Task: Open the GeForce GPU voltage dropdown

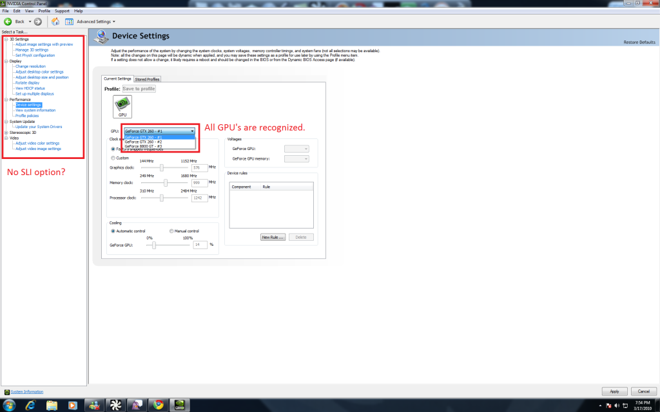Action: click(296, 149)
